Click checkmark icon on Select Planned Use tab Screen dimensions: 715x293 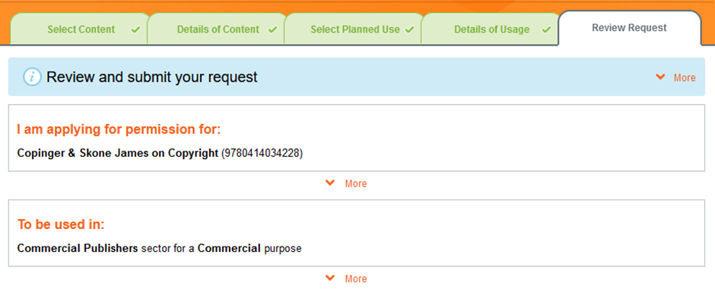[x=409, y=30]
